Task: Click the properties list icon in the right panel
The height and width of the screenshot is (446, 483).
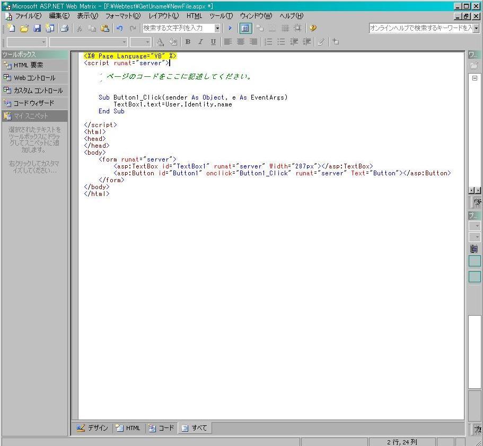Action: pos(475,248)
